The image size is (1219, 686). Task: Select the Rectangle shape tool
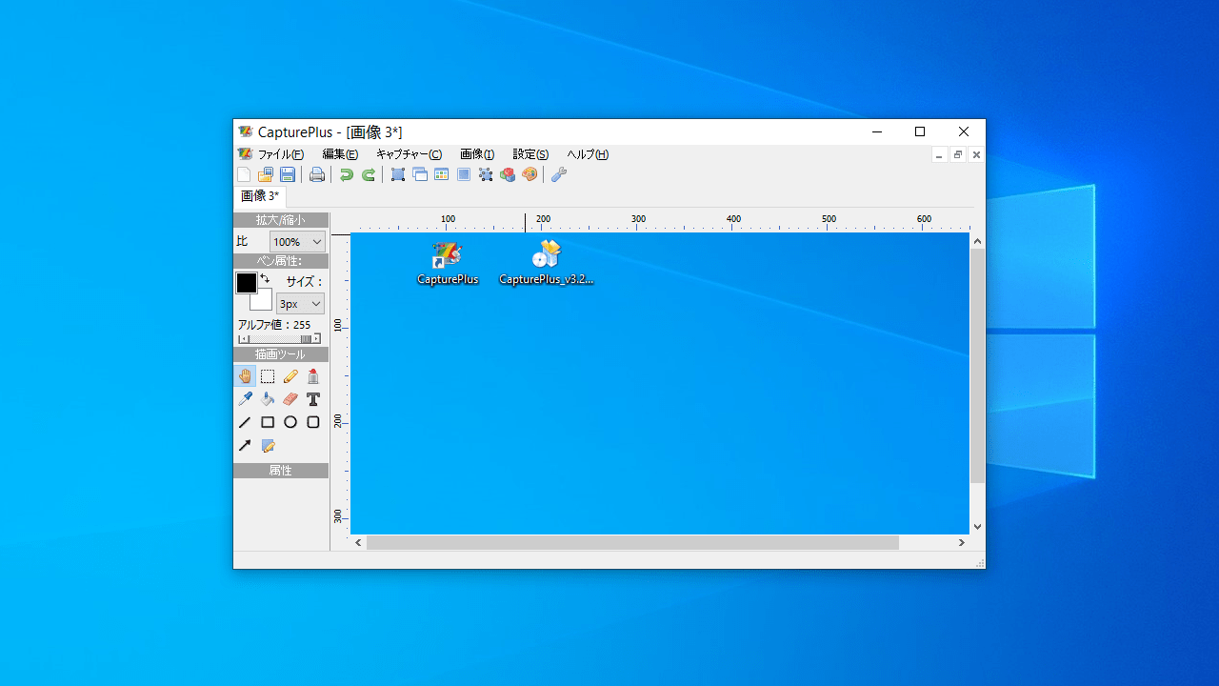click(268, 422)
